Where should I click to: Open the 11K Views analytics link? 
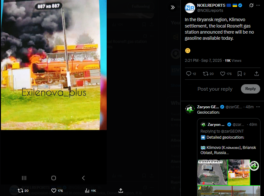[233, 61]
